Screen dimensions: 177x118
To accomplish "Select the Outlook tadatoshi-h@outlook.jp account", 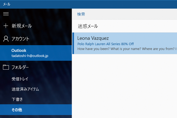I will 36,53.
